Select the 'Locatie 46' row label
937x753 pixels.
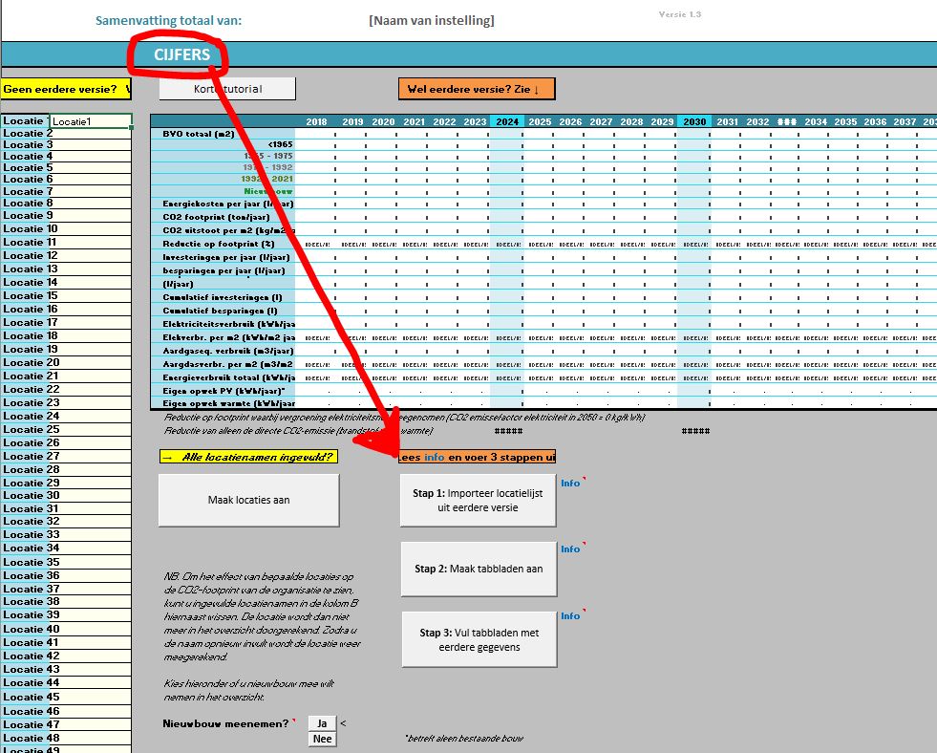32,711
